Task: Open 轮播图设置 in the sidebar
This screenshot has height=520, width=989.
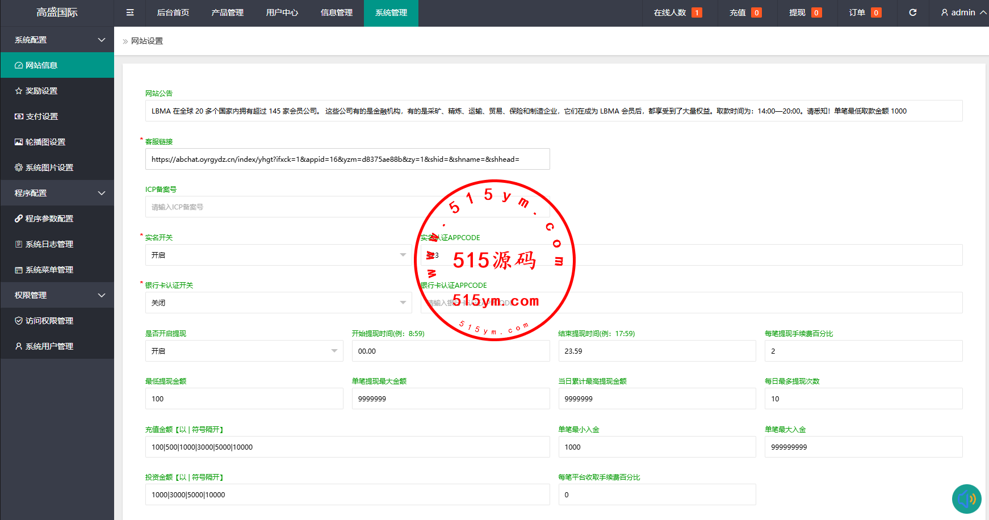Action: pyautogui.click(x=45, y=142)
